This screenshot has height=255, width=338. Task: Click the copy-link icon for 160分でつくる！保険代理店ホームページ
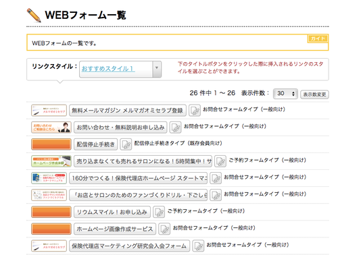[x=216, y=178]
